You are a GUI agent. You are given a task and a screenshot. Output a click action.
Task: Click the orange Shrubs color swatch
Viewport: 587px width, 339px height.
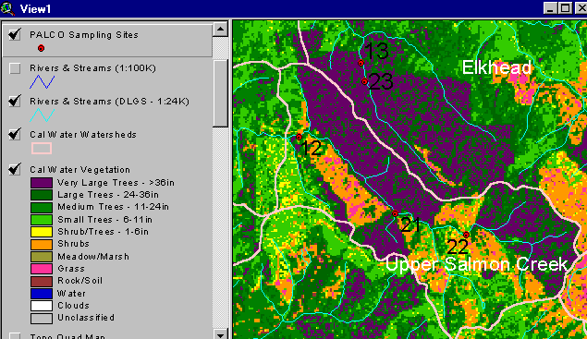[42, 244]
